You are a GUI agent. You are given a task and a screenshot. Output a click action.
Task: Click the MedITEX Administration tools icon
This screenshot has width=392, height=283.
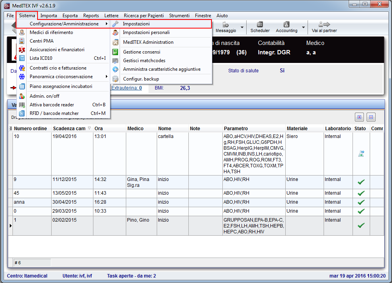(x=115, y=42)
